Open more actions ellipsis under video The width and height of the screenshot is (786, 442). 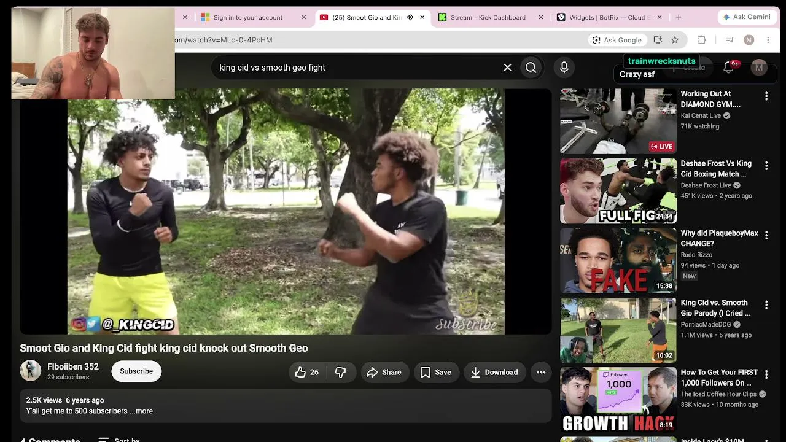click(541, 372)
